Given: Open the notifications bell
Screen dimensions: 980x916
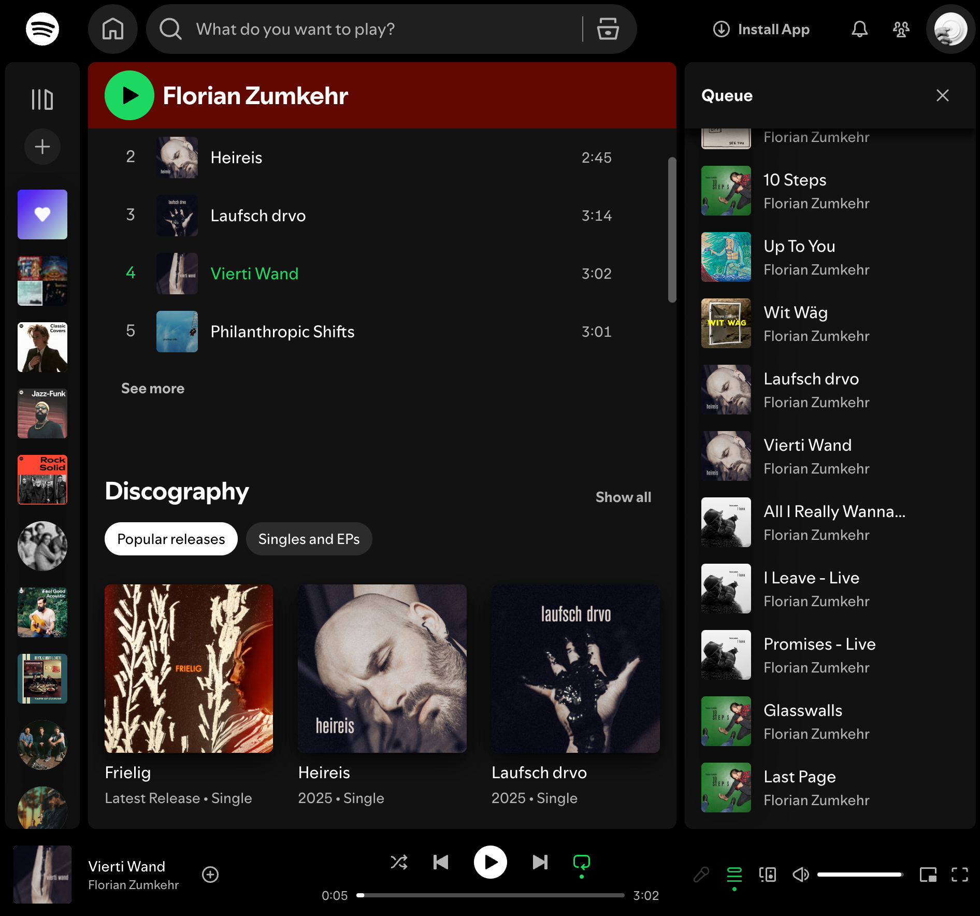Looking at the screenshot, I should tap(859, 29).
